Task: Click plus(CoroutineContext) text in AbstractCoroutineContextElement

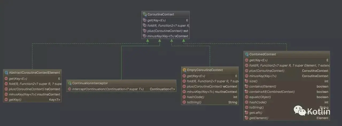Action: 26,89
